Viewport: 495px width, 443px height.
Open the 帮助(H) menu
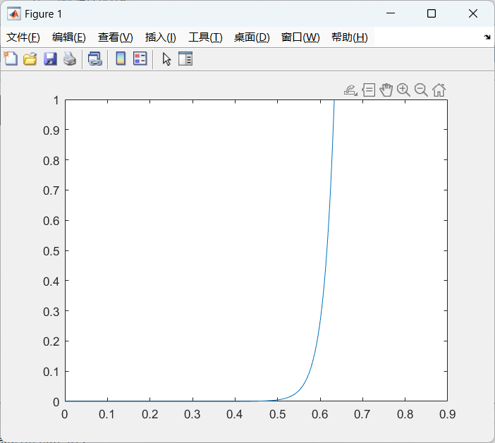point(350,37)
